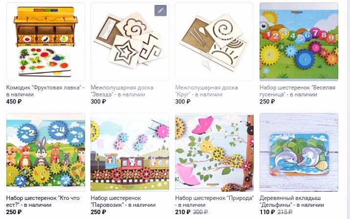Open the Межполушарная доска "Звезда" product image

[130, 42]
